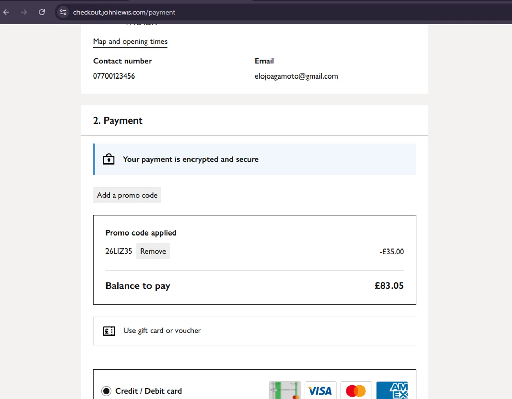The width and height of the screenshot is (512, 399).
Task: Click the padlock icon in secure payment banner
Action: [109, 159]
